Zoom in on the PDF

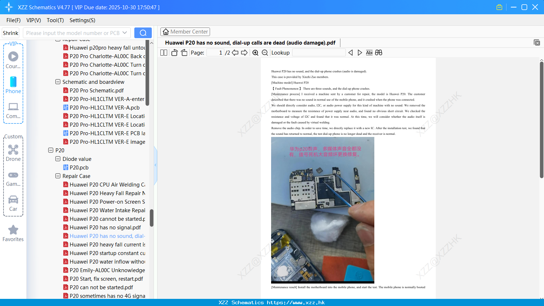click(255, 53)
